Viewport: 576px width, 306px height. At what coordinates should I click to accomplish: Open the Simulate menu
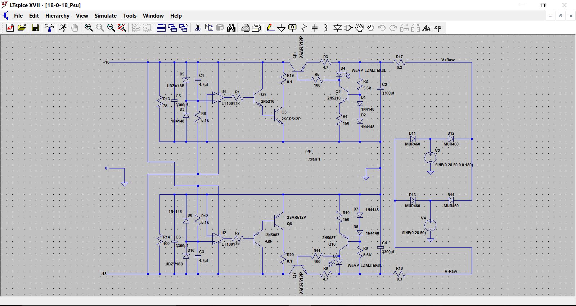(x=105, y=16)
